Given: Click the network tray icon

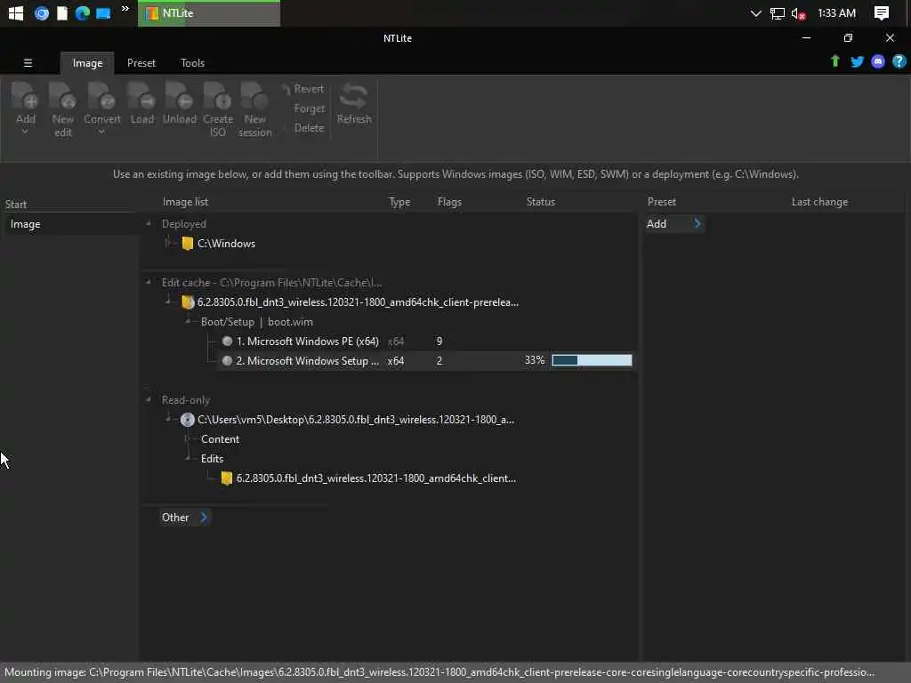Looking at the screenshot, I should [x=777, y=13].
